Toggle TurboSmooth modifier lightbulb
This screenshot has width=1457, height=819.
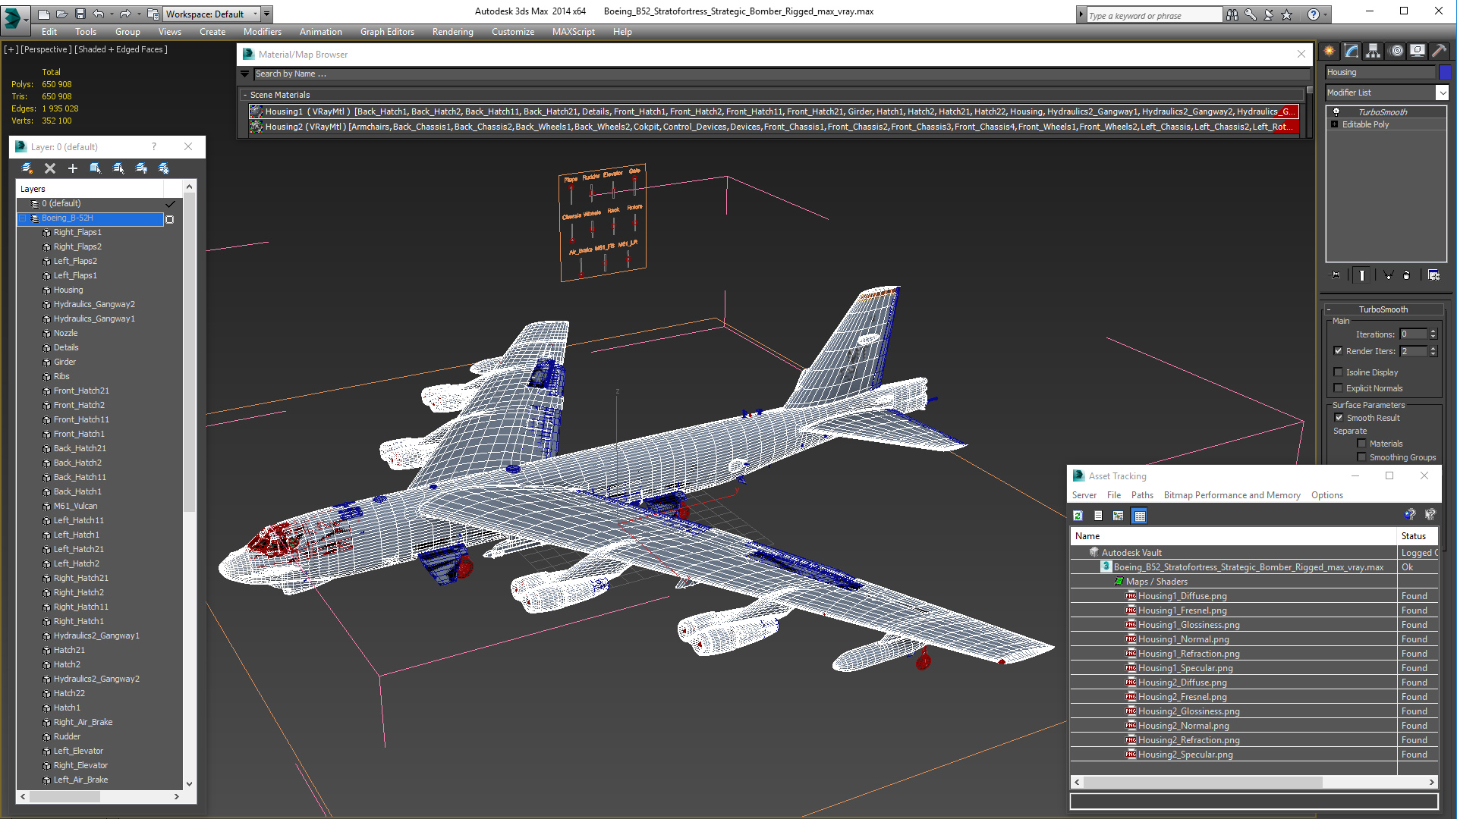1336,111
